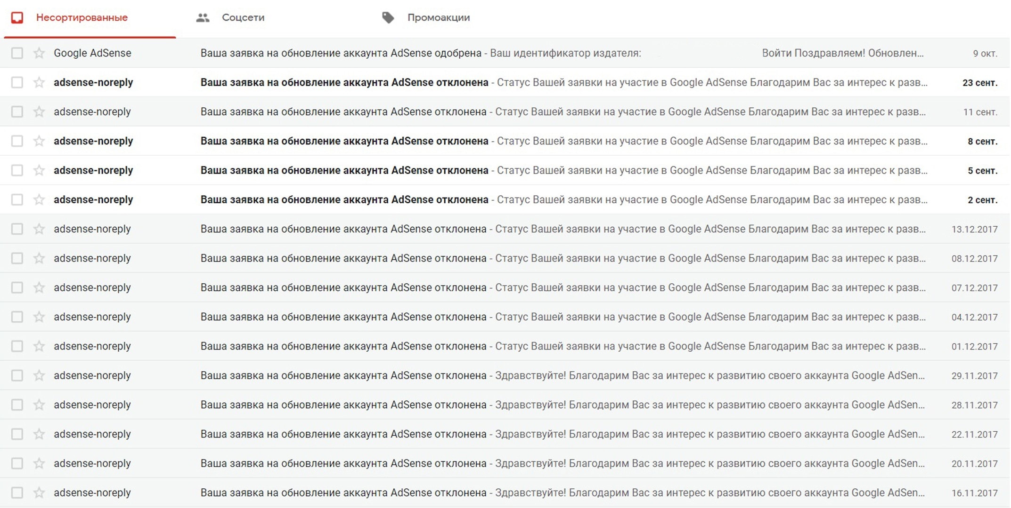The height and width of the screenshot is (508, 1011).
Task: Star the email dated 08.12.2017
Action: point(39,258)
